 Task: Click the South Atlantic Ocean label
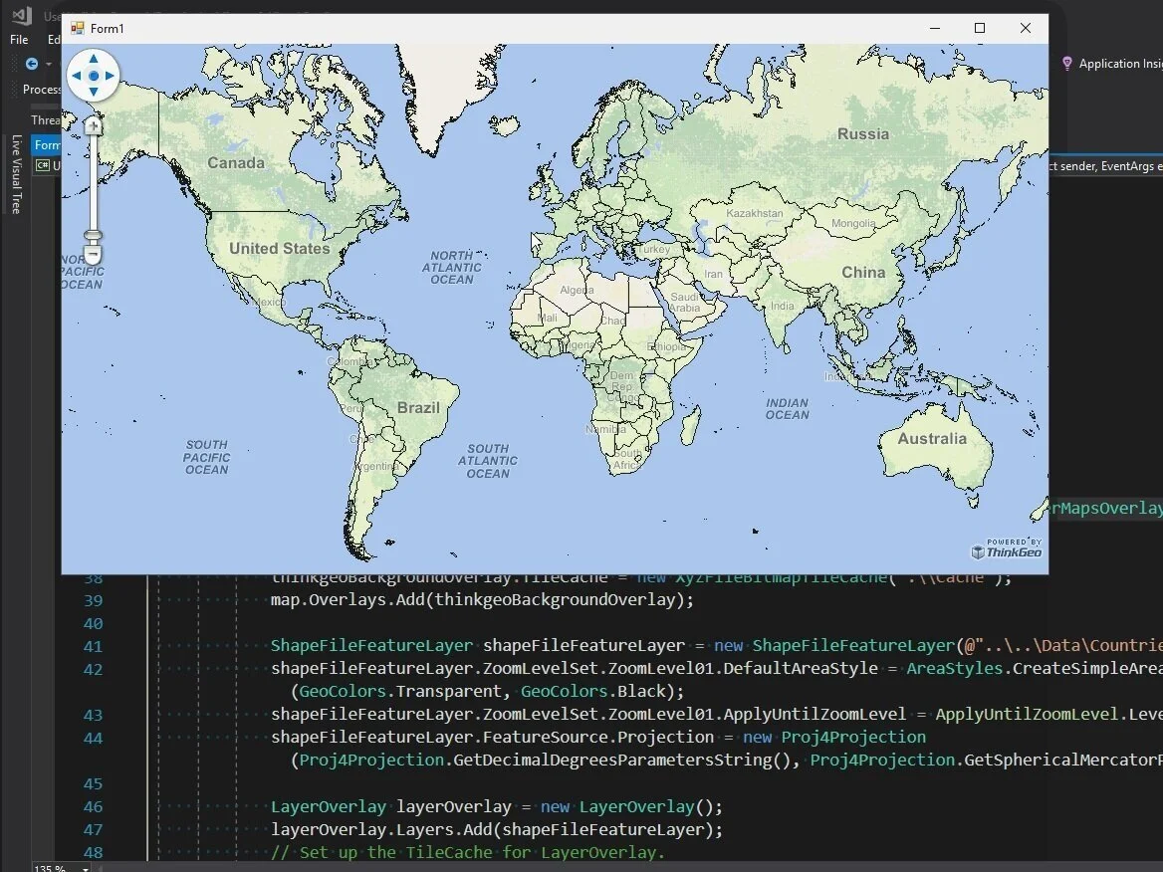click(x=487, y=461)
